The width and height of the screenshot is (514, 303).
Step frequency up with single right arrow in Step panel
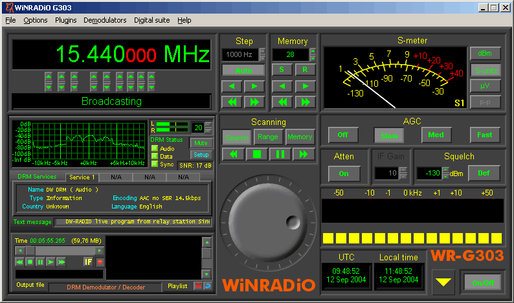click(x=254, y=86)
